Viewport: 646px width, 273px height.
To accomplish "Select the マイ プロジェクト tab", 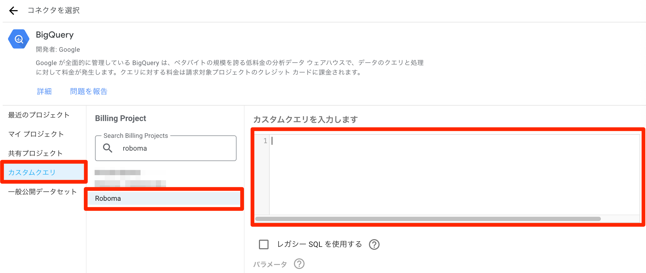I will [36, 134].
